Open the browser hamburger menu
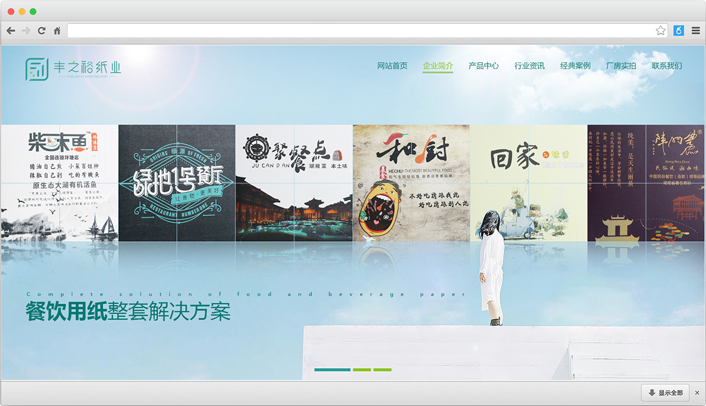 tap(696, 31)
